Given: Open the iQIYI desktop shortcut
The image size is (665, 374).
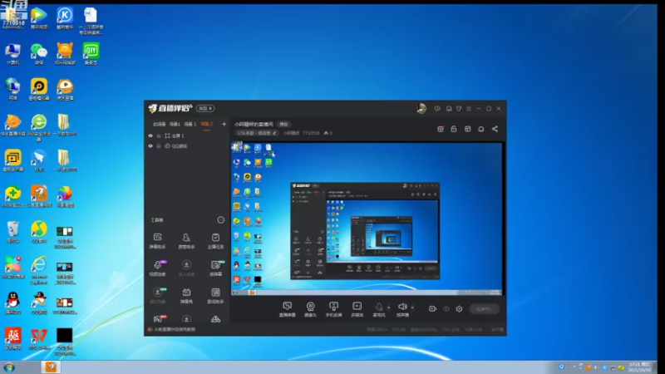Looking at the screenshot, I should point(91,54).
